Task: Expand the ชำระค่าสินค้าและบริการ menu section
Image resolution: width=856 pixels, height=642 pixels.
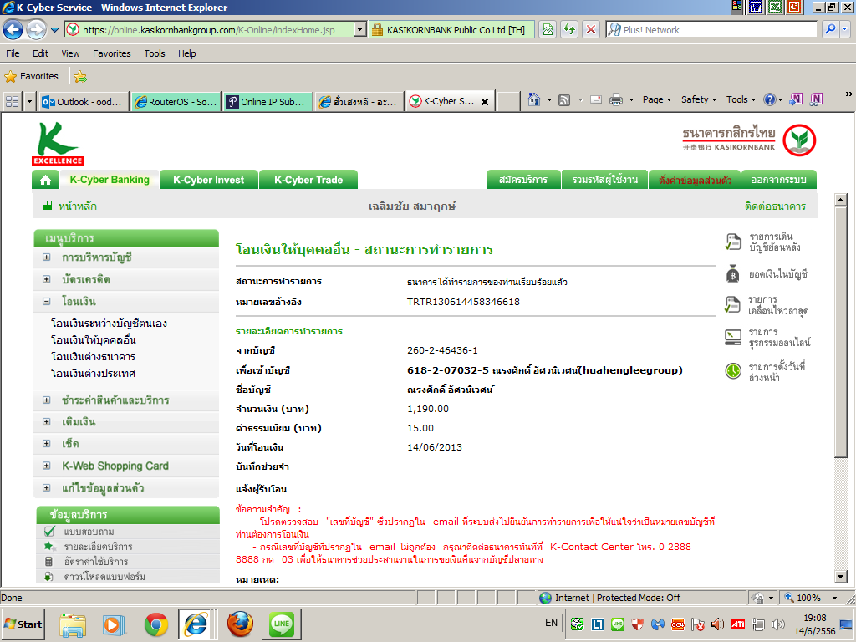Action: tap(47, 400)
